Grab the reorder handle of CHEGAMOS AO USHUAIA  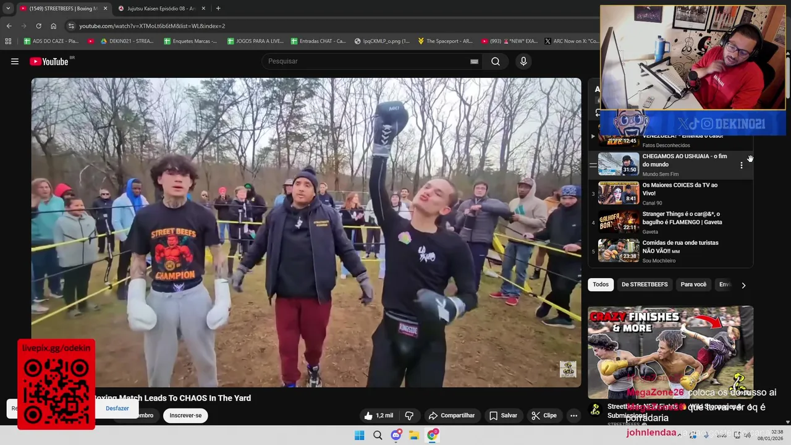pos(593,165)
